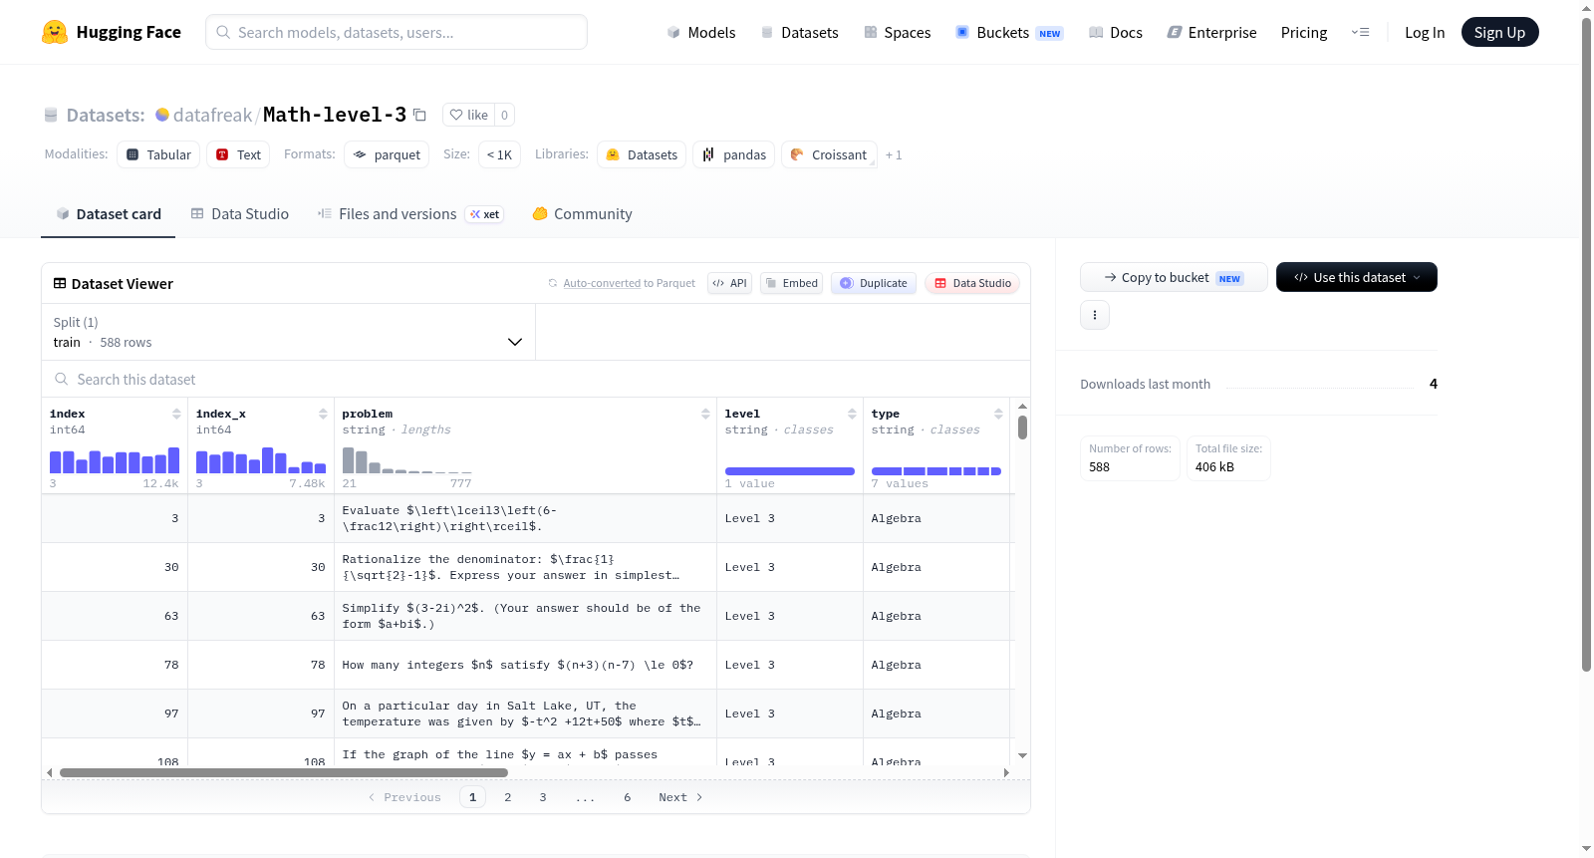Click the page vertical scrollbar

[1586, 344]
